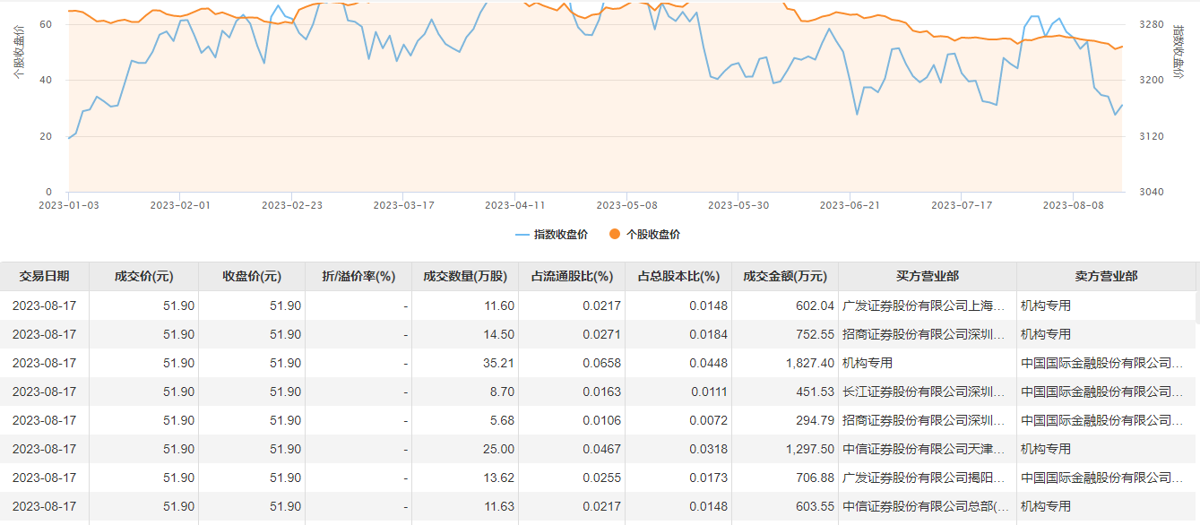Click the 2023-02-23 x-axis date label

292,205
